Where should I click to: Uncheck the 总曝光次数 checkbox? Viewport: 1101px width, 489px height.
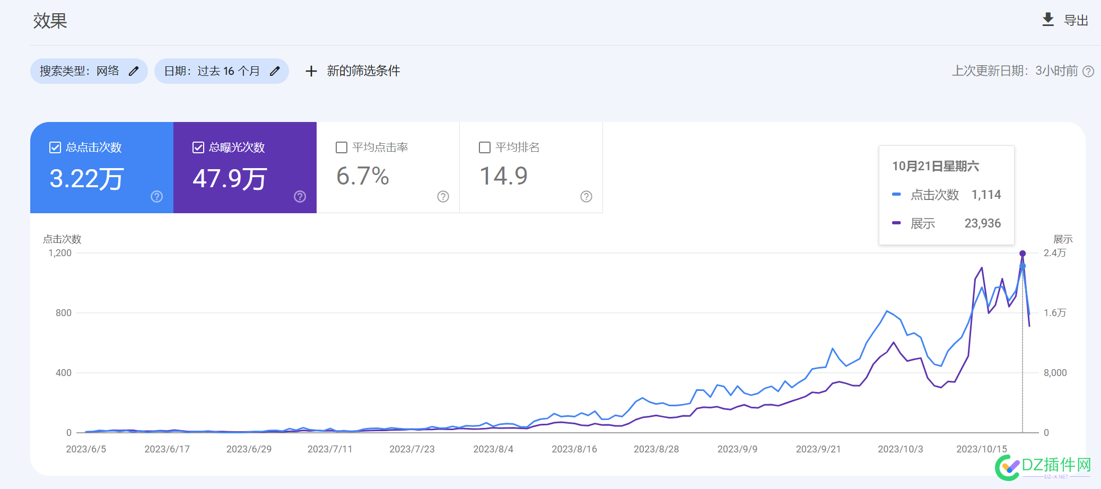click(x=198, y=147)
